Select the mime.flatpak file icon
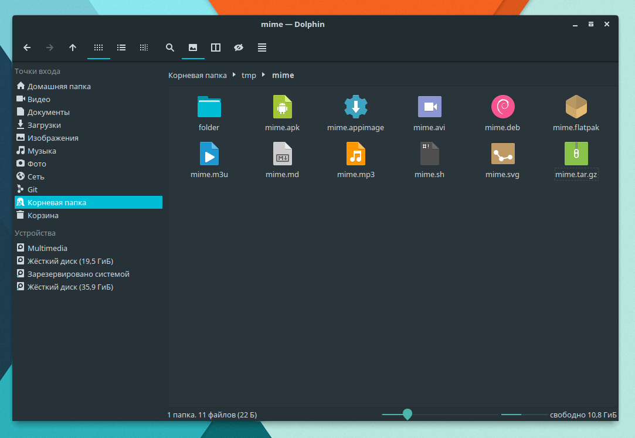This screenshot has width=635, height=438. pyautogui.click(x=576, y=107)
